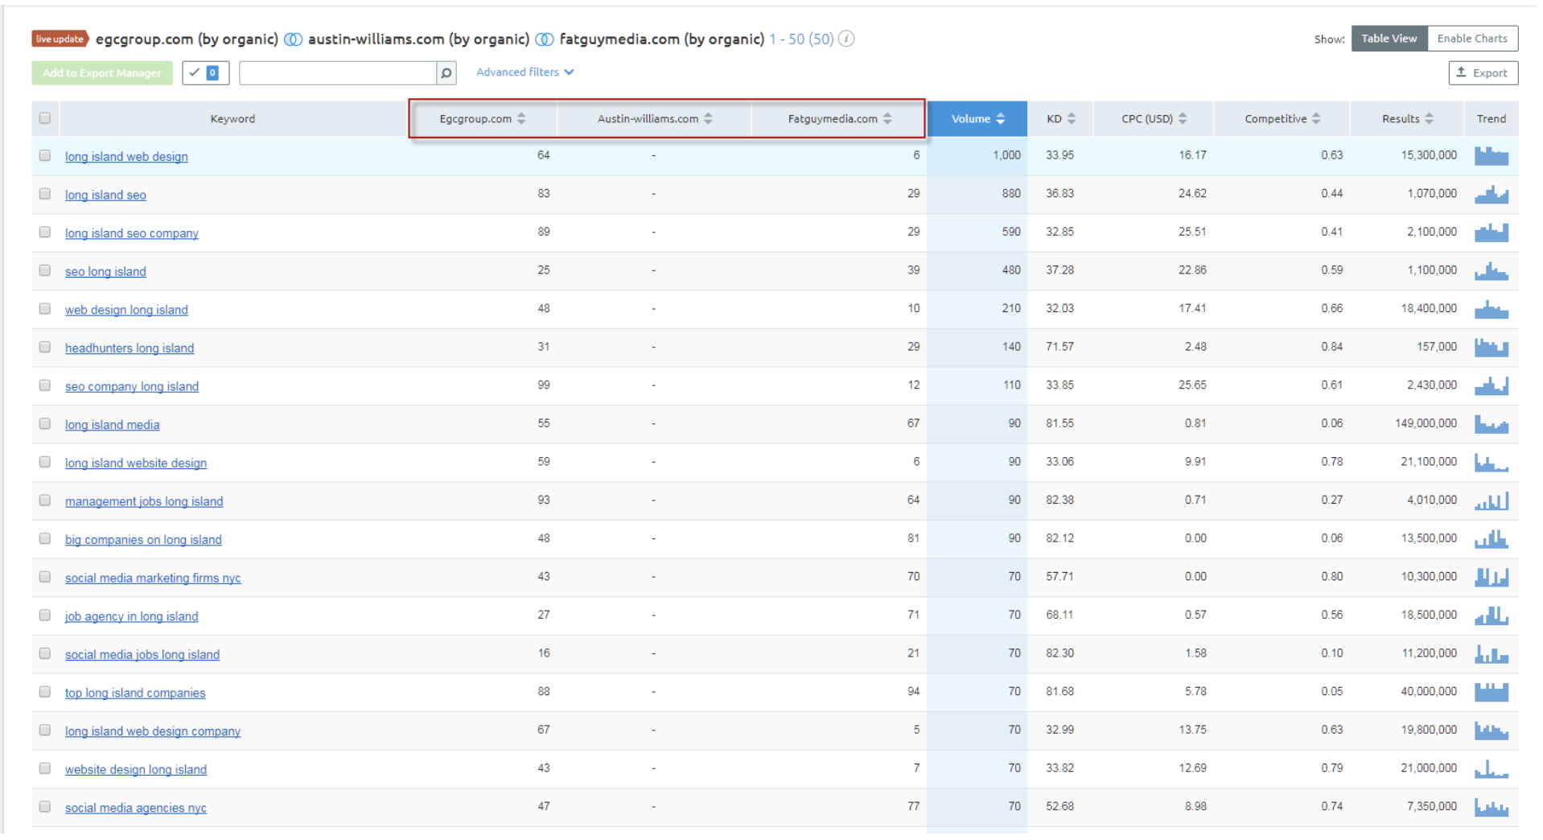Sort by Volume column arrows
Viewport: 1543px width, 840px height.
tap(1000, 119)
